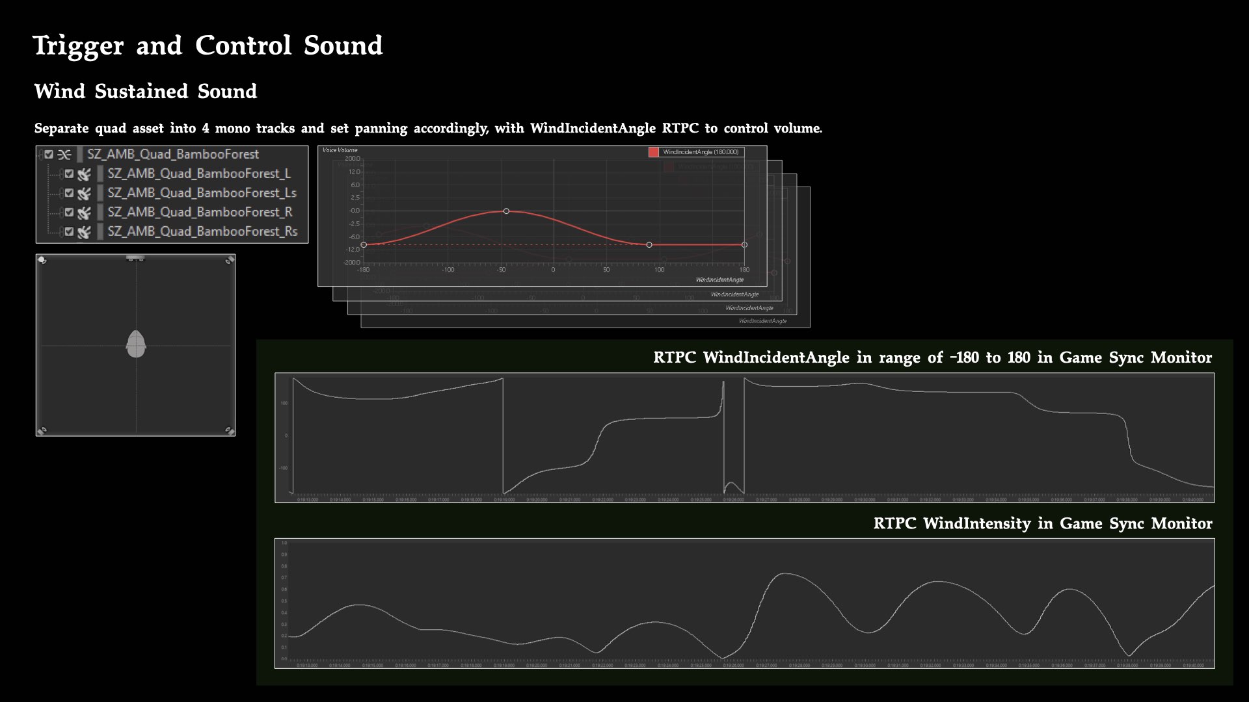The height and width of the screenshot is (702, 1249).
Task: Select SZ_AMB_Quad_BambooForest_R in the tree
Action: click(172, 213)
